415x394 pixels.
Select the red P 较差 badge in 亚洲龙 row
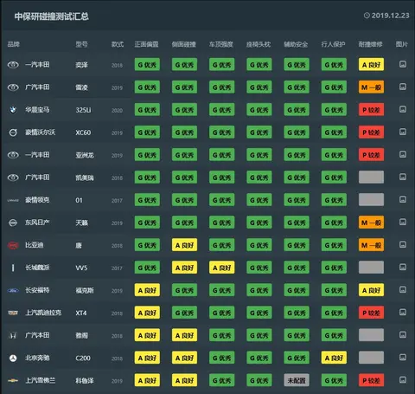tap(371, 155)
